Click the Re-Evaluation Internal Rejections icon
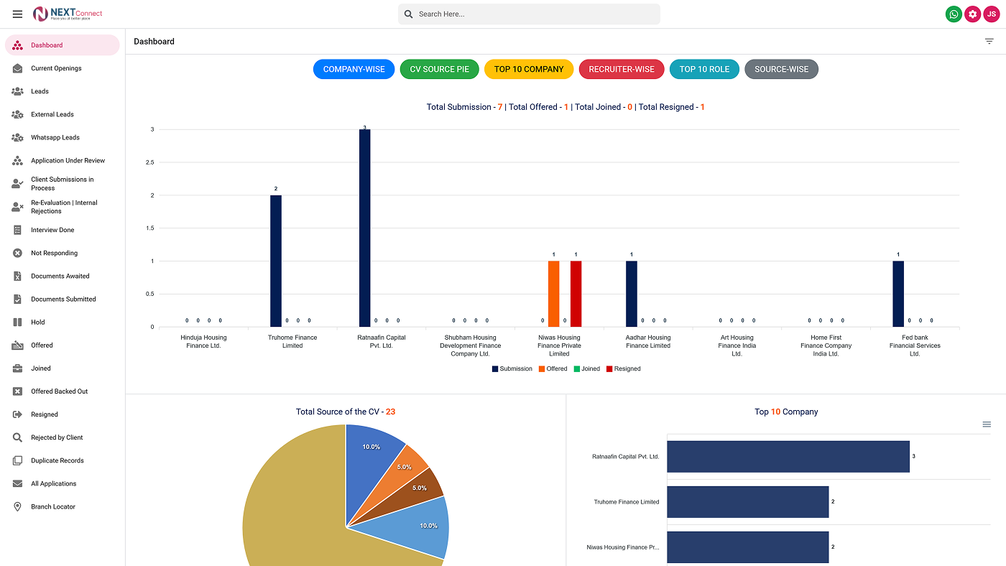This screenshot has height=566, width=1006. click(x=18, y=207)
